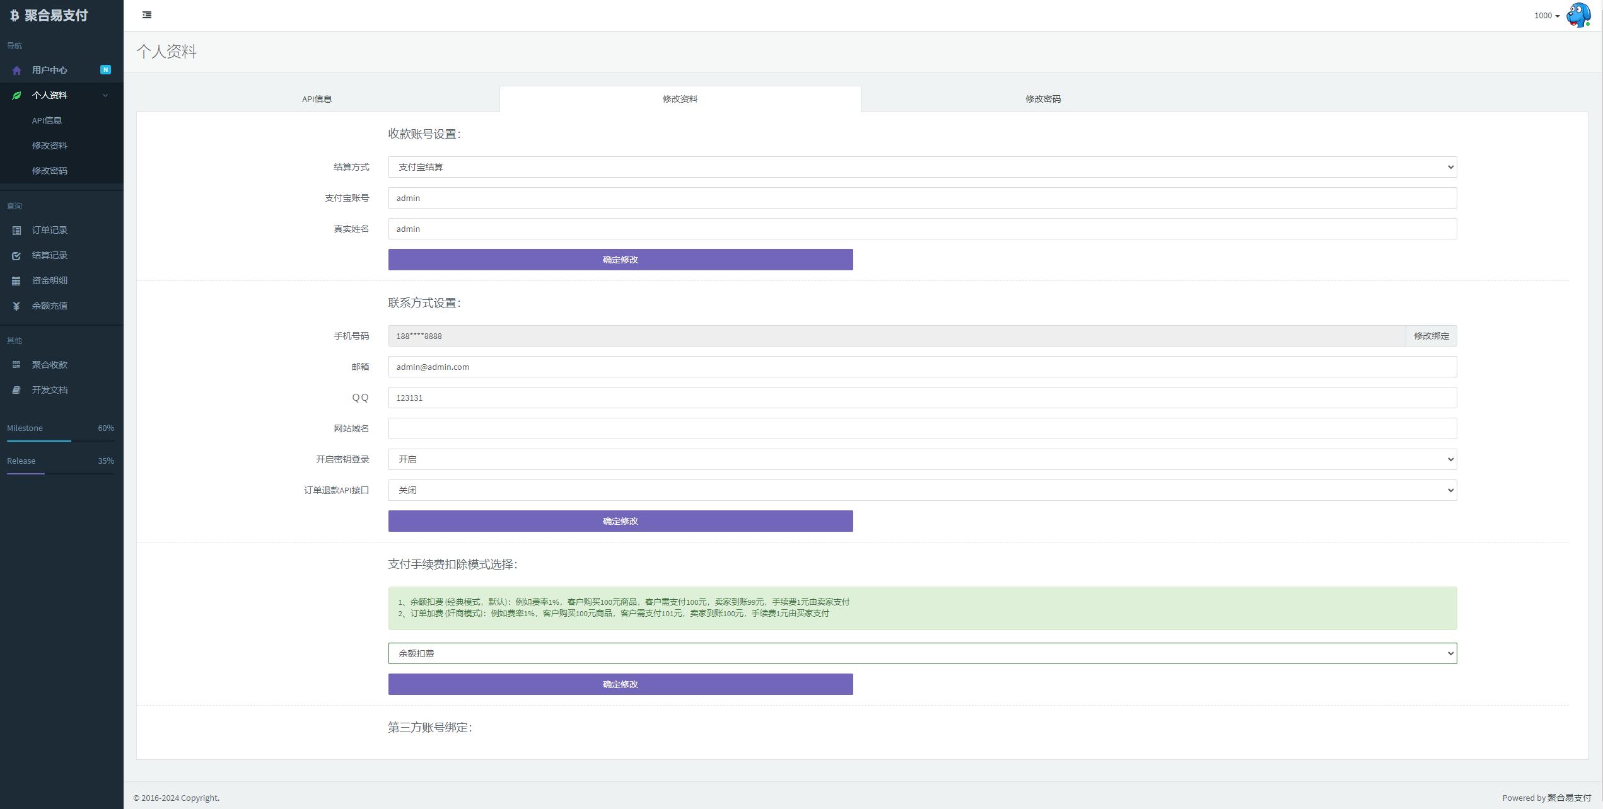
Task: Switch to the API信息 tab
Action: pos(317,99)
